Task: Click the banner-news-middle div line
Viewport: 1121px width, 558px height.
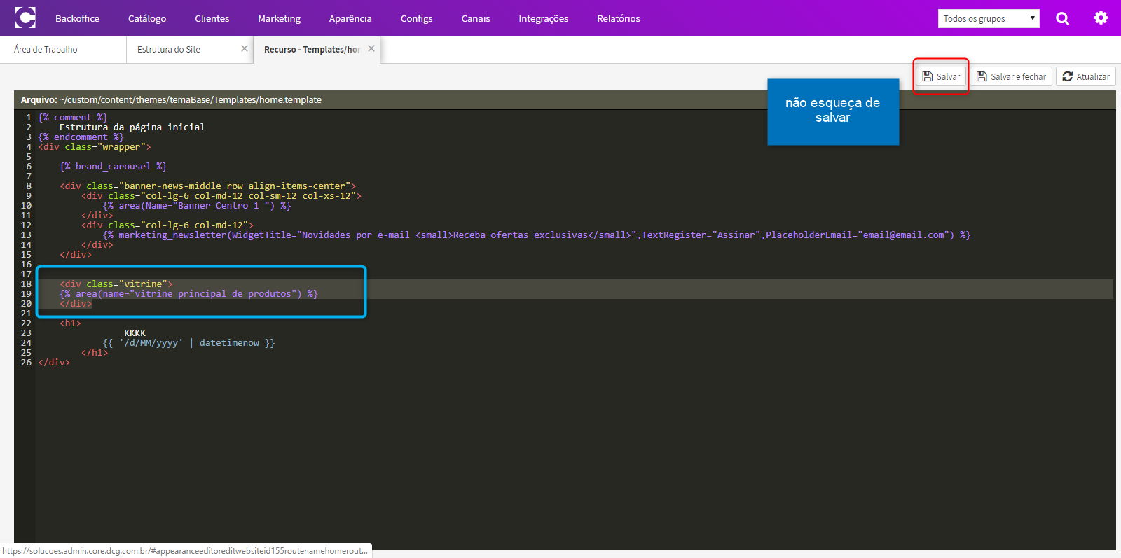Action: coord(208,186)
